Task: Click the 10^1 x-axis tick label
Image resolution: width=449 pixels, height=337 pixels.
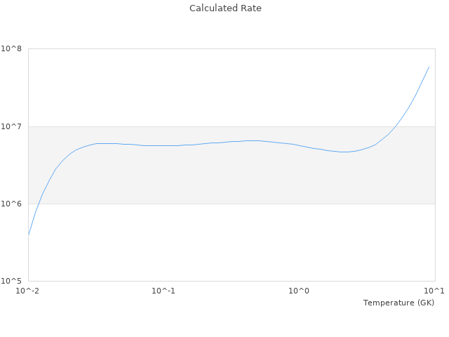Action: (x=434, y=291)
